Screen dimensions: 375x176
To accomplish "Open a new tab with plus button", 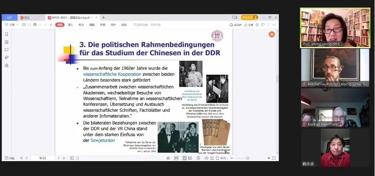I will (103, 17).
